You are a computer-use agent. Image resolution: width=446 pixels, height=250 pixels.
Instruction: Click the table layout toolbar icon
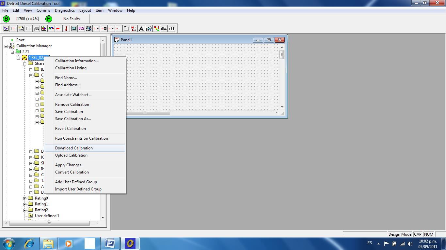(36, 28)
